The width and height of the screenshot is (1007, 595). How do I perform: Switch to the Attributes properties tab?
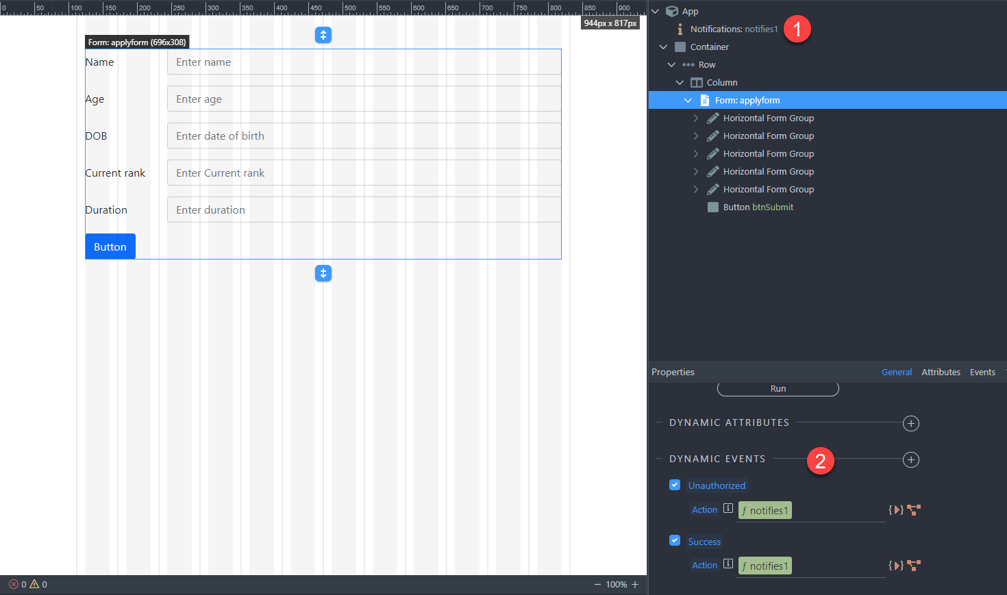(x=941, y=372)
